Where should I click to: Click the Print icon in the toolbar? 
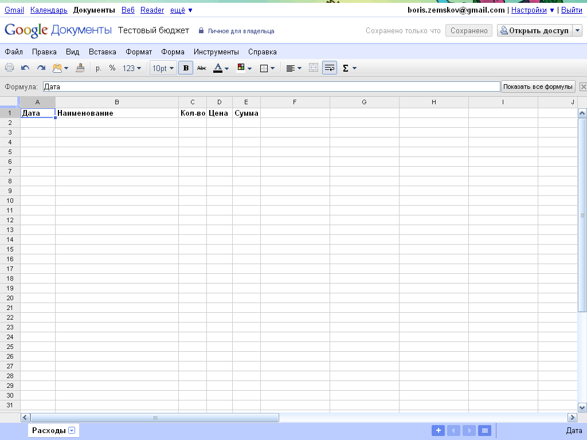9,68
